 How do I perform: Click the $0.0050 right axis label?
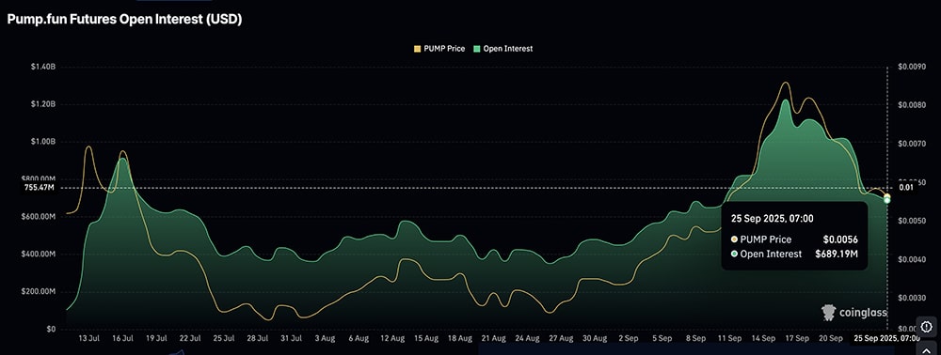913,221
